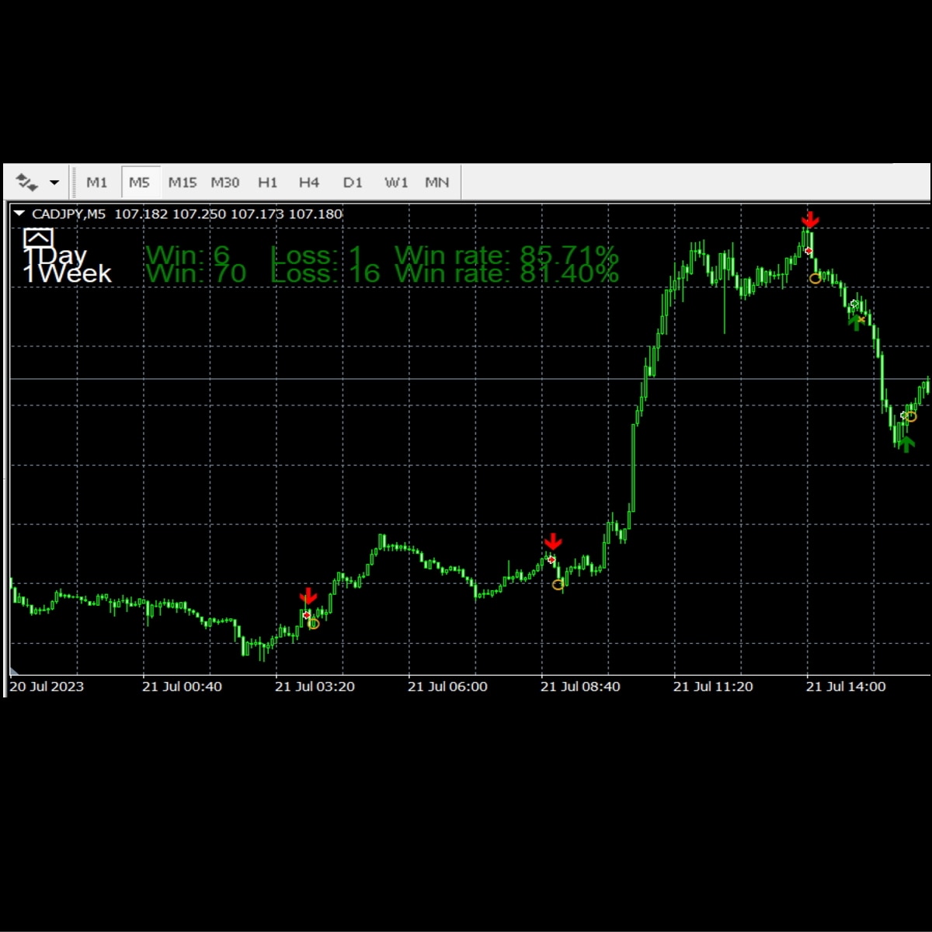Select yellow circle under the 03:20 sell arrow
The width and height of the screenshot is (932, 932).
[x=314, y=624]
